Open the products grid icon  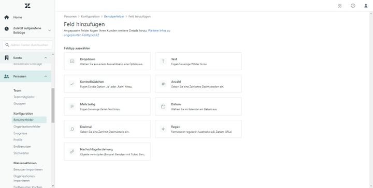click(339, 6)
